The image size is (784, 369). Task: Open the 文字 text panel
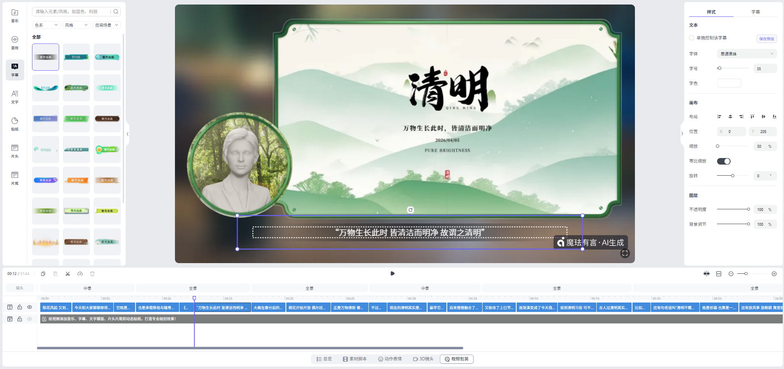coord(15,97)
